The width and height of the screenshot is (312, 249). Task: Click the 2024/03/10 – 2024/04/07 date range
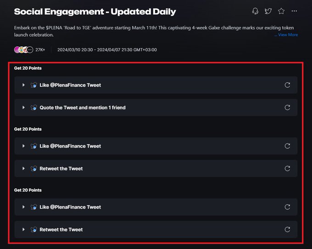click(107, 50)
